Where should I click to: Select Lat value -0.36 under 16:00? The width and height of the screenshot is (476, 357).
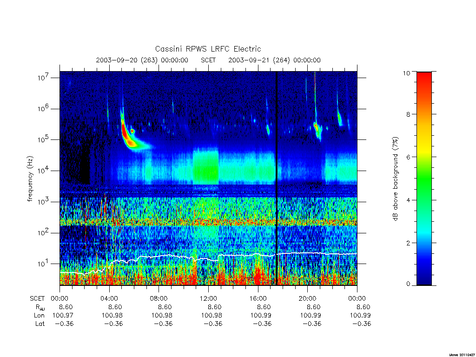click(x=262, y=324)
